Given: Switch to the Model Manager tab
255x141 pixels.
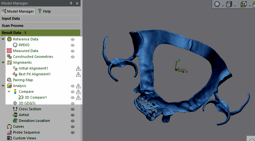Looking at the screenshot, I should click(18, 11).
